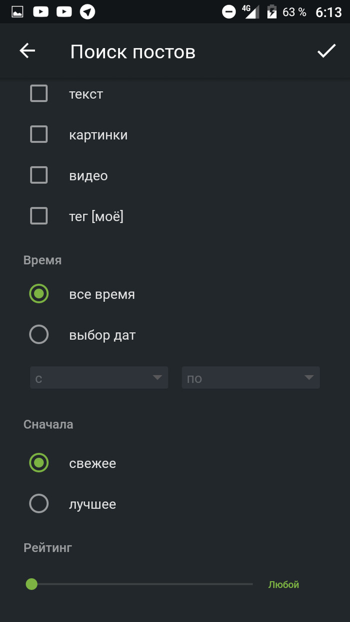
Task: Tap the gallery image notification icon
Action: 17,11
